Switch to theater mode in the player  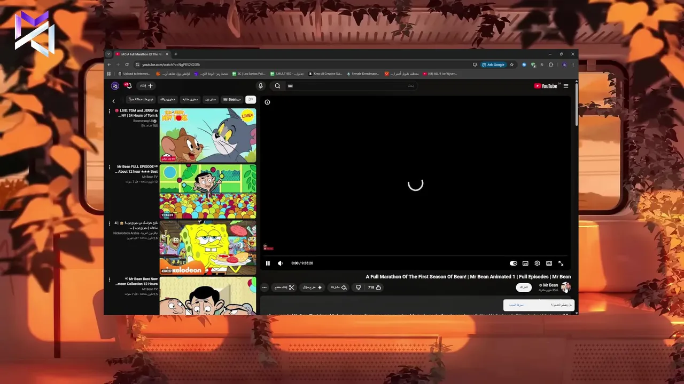click(x=549, y=263)
